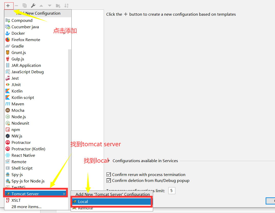This screenshot has height=213, width=275.
Task: Pick Jest configuration type
Action: pyautogui.click(x=36, y=78)
